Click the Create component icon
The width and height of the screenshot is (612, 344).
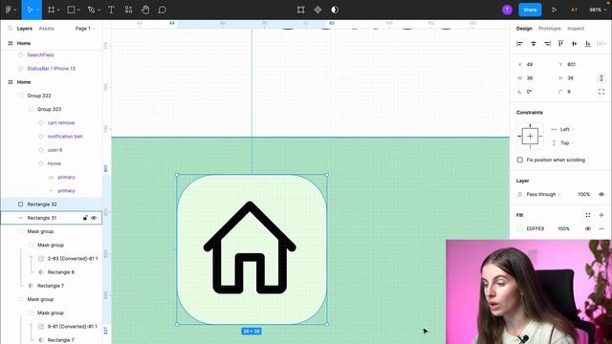click(317, 10)
